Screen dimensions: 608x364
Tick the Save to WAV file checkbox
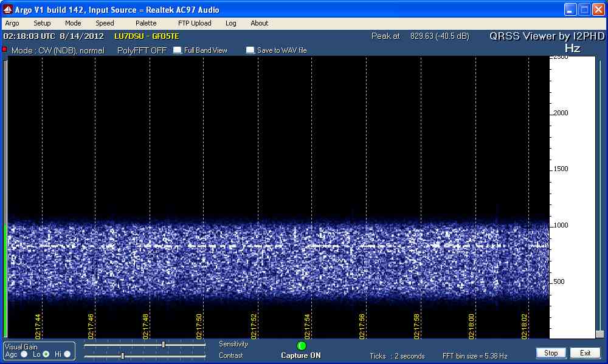click(250, 50)
